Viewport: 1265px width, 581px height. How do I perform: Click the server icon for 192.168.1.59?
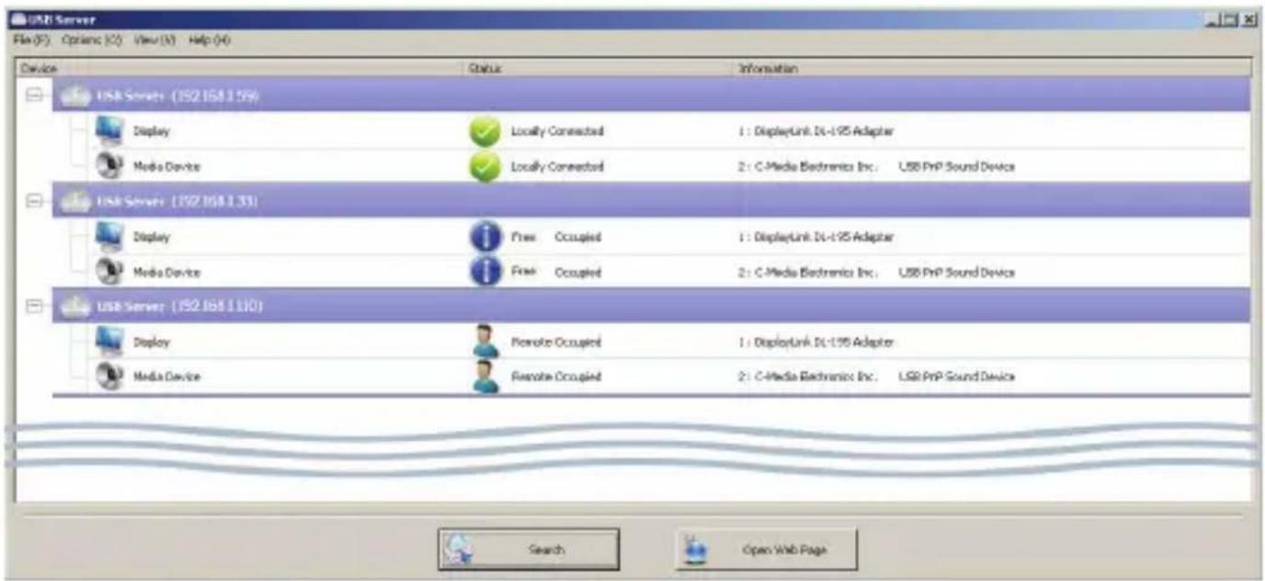[x=75, y=96]
